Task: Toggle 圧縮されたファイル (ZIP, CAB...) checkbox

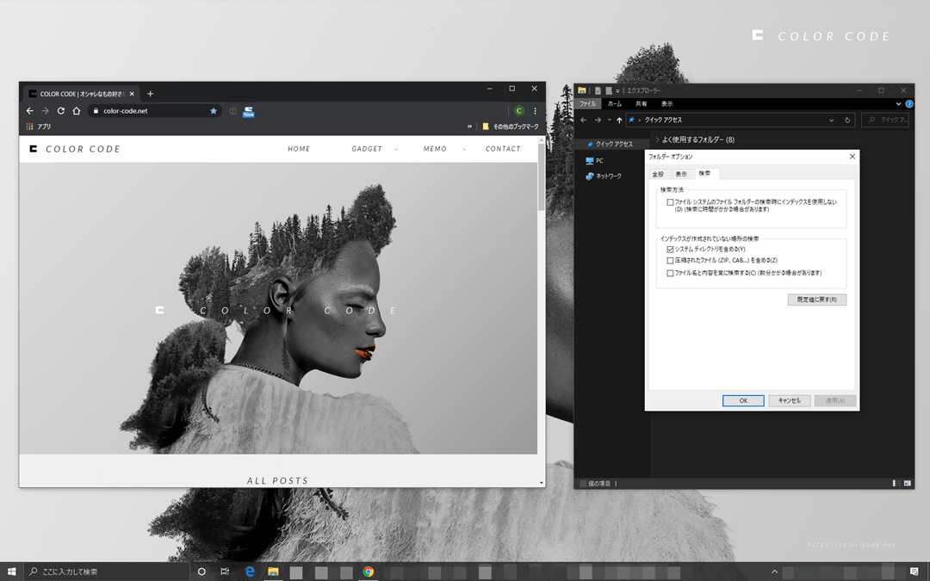Action: point(670,260)
